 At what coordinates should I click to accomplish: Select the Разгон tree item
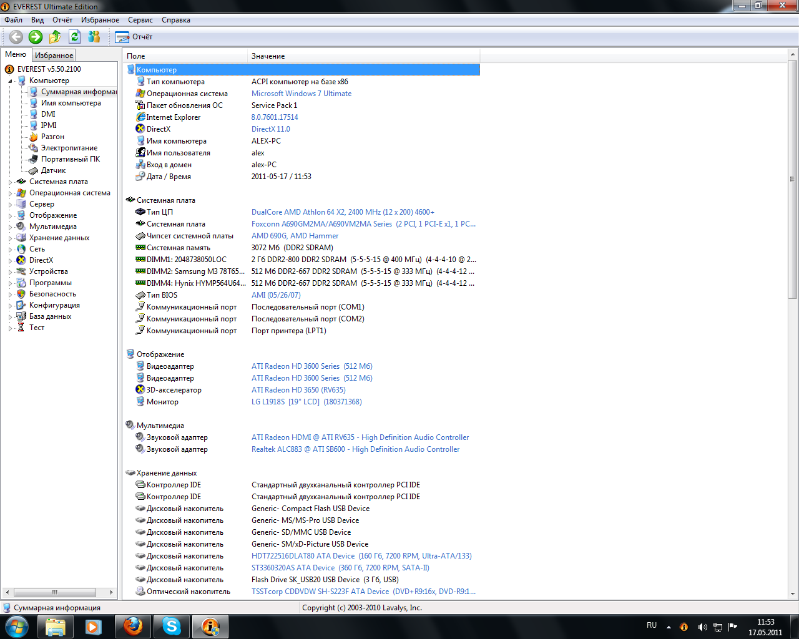[x=52, y=137]
